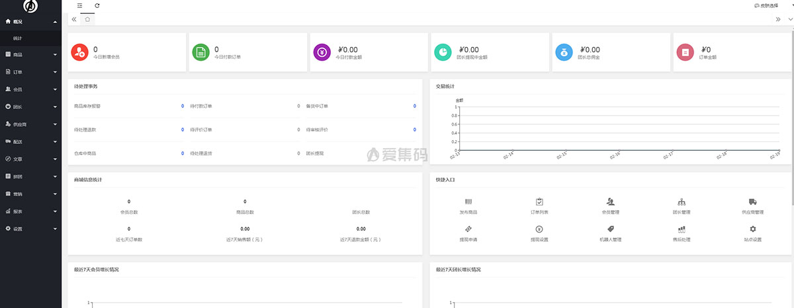
Task: Click the 近七天订单数 statistic label
Action: [x=129, y=239]
